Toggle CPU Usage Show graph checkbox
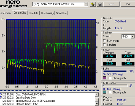Viewport: 135px width, 106px height. (x=110, y=92)
